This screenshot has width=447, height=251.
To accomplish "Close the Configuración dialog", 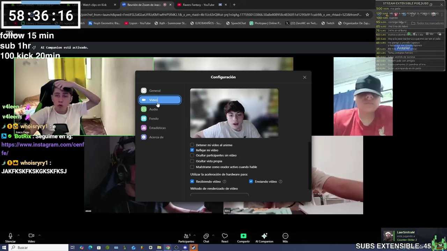I will click(305, 77).
